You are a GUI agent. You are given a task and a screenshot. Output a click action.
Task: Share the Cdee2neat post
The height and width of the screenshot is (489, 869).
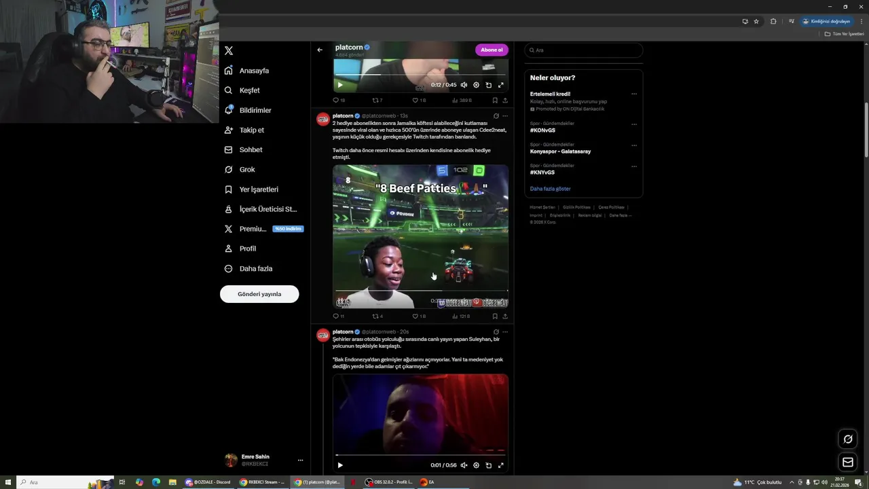505,316
